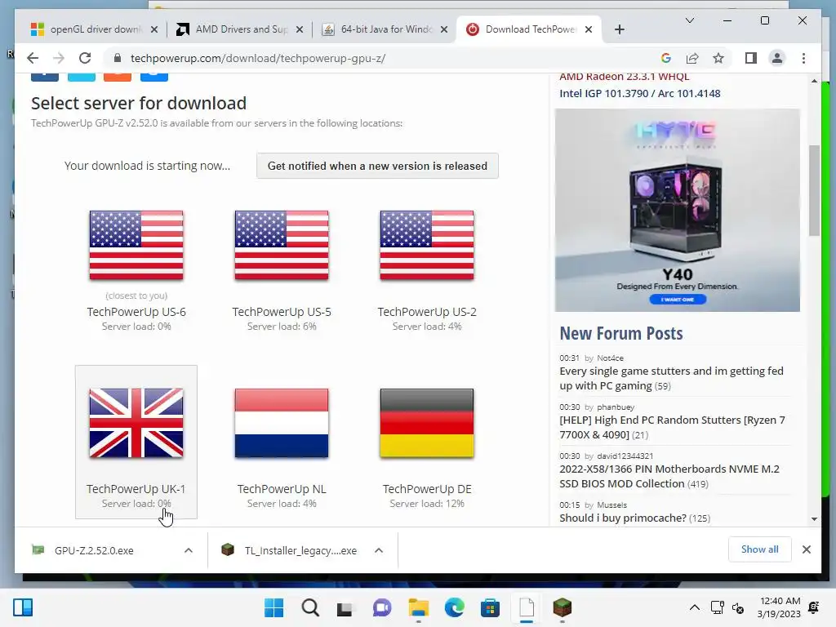Open the 'Should i buy primocache?' post
This screenshot has height=627, width=836.
[623, 518]
